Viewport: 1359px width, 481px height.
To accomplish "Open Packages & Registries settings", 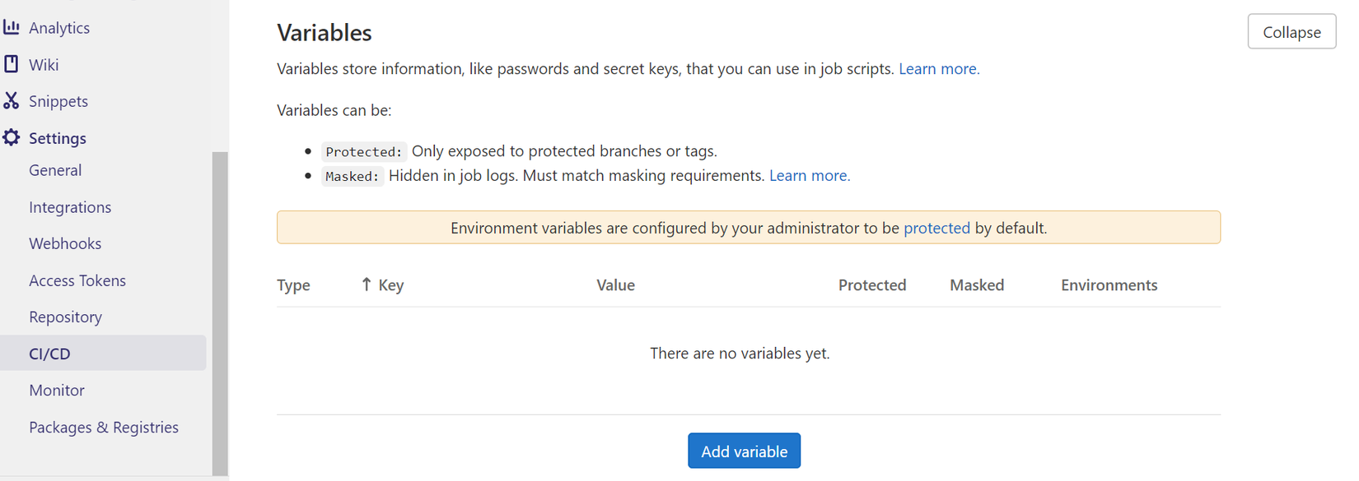I will (x=104, y=427).
